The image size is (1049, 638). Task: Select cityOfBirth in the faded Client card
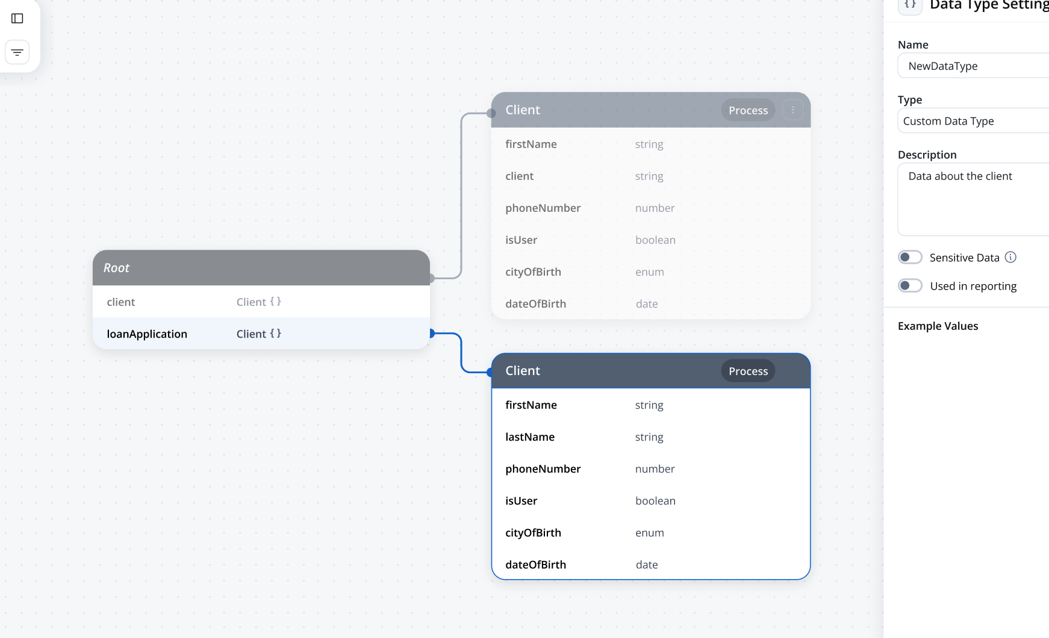[x=651, y=271]
